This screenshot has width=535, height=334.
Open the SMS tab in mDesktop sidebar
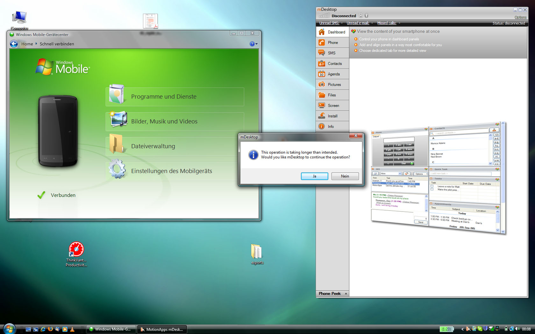pyautogui.click(x=332, y=53)
